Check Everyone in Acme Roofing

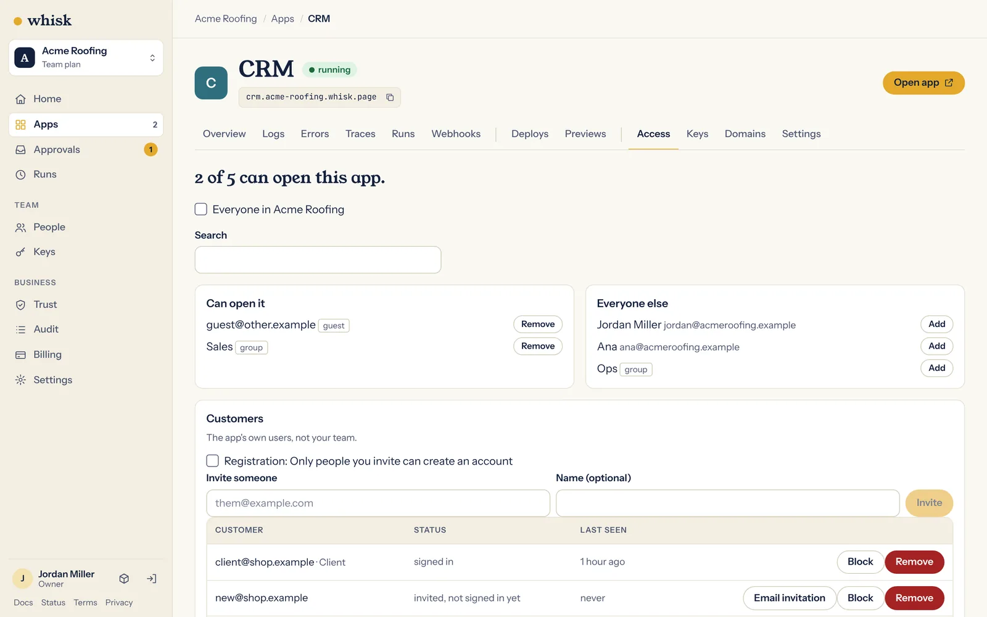[201, 209]
